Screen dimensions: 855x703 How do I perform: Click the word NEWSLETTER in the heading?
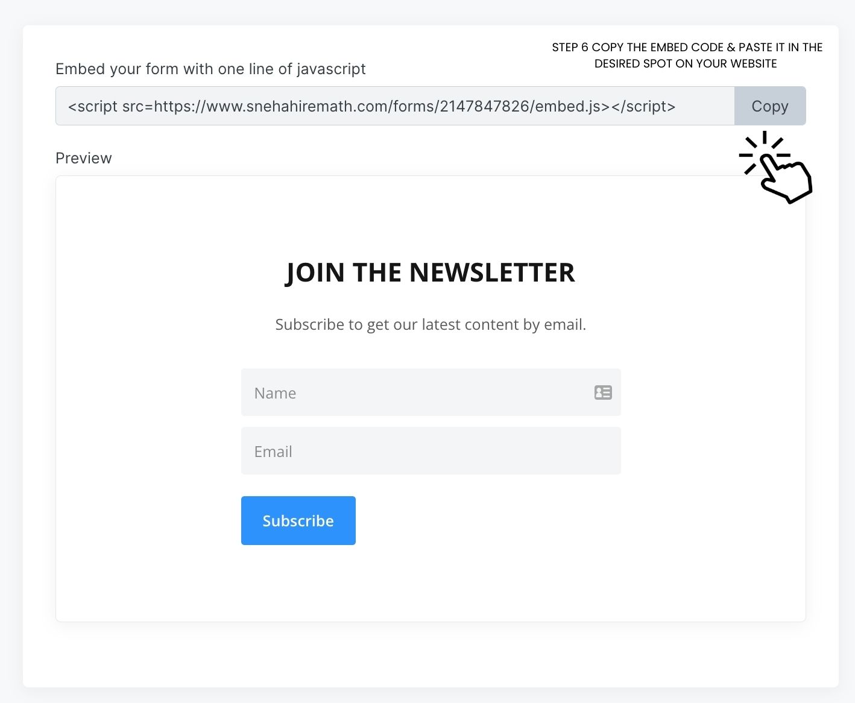[492, 273]
